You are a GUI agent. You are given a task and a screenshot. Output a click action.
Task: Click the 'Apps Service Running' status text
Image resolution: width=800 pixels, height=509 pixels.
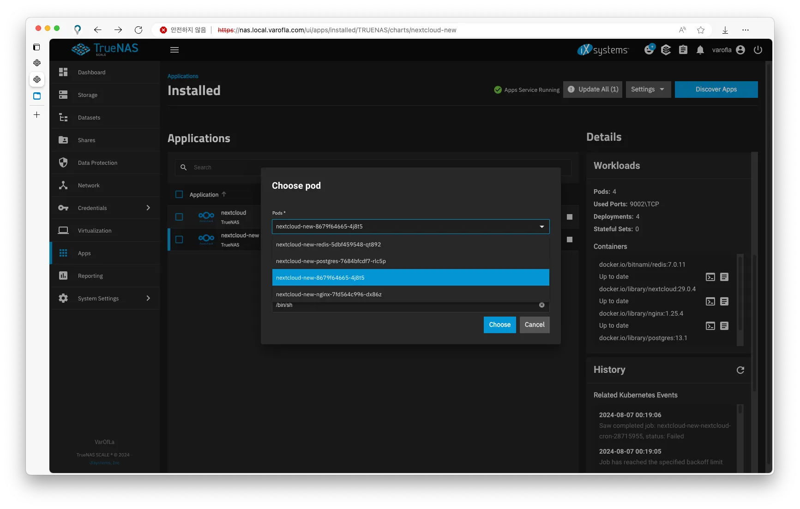point(532,90)
